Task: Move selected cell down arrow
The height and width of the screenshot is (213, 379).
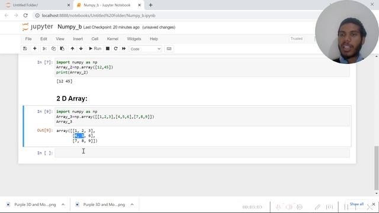Action: pyautogui.click(x=81, y=49)
